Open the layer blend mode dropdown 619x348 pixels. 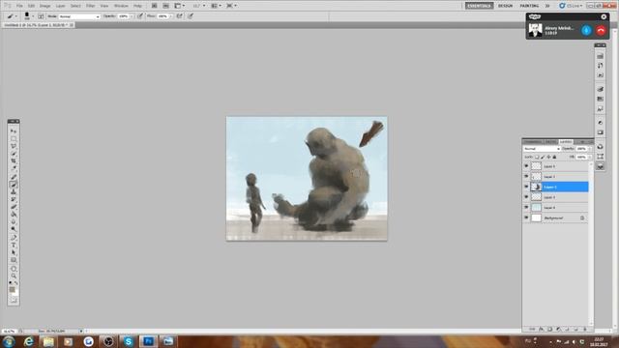tap(542, 149)
